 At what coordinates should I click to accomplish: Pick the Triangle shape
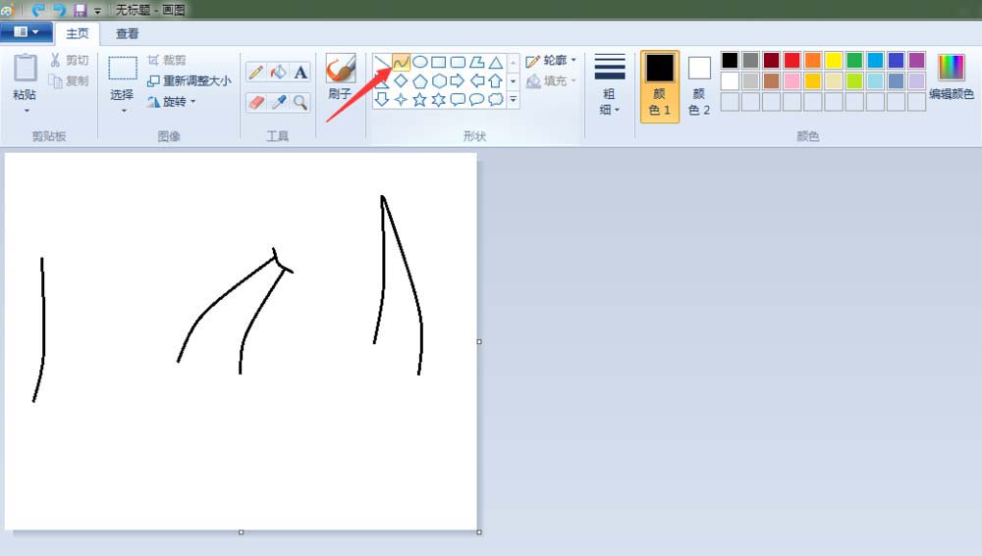pos(495,62)
